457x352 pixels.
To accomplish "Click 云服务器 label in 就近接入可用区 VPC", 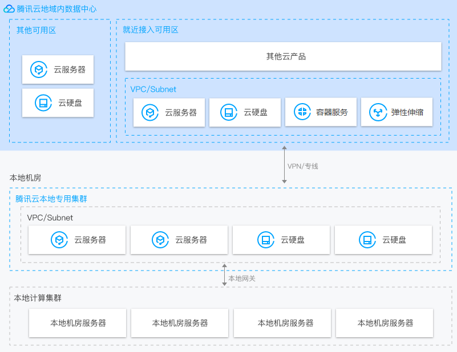I will tap(181, 113).
